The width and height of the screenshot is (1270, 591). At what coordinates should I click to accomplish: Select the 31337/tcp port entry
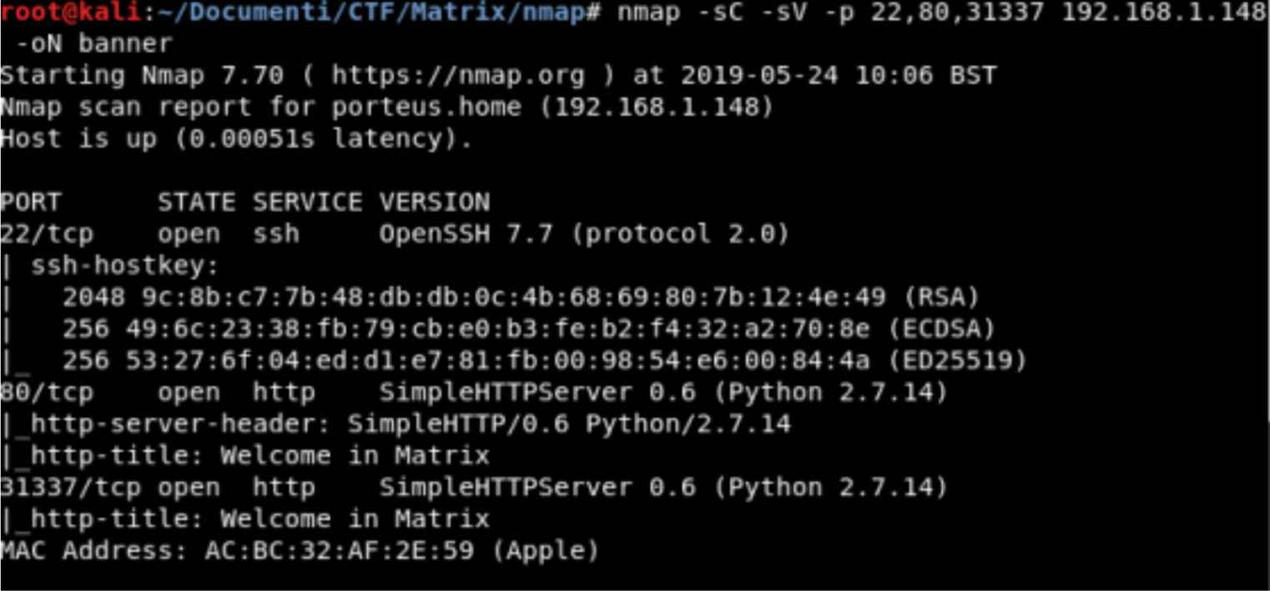point(71,488)
